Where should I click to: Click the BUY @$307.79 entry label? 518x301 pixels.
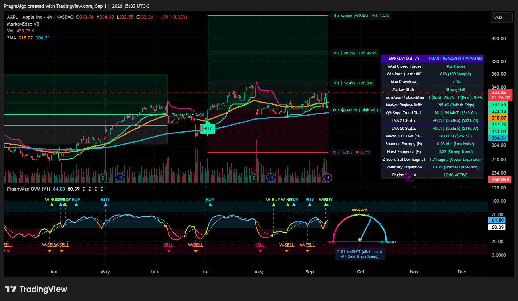point(356,110)
